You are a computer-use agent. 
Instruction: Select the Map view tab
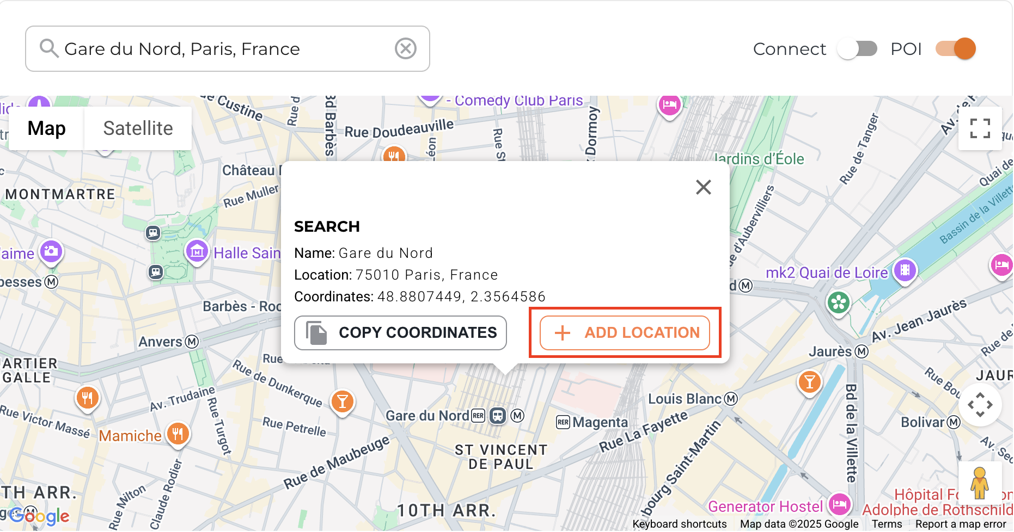point(47,128)
